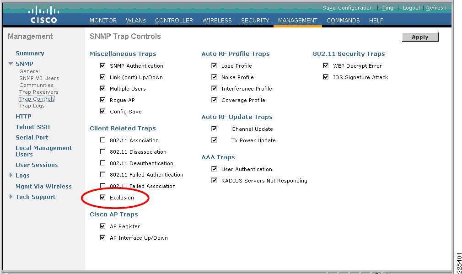462x274 pixels.
Task: Uncheck the AP Register trap
Action: coord(102,226)
